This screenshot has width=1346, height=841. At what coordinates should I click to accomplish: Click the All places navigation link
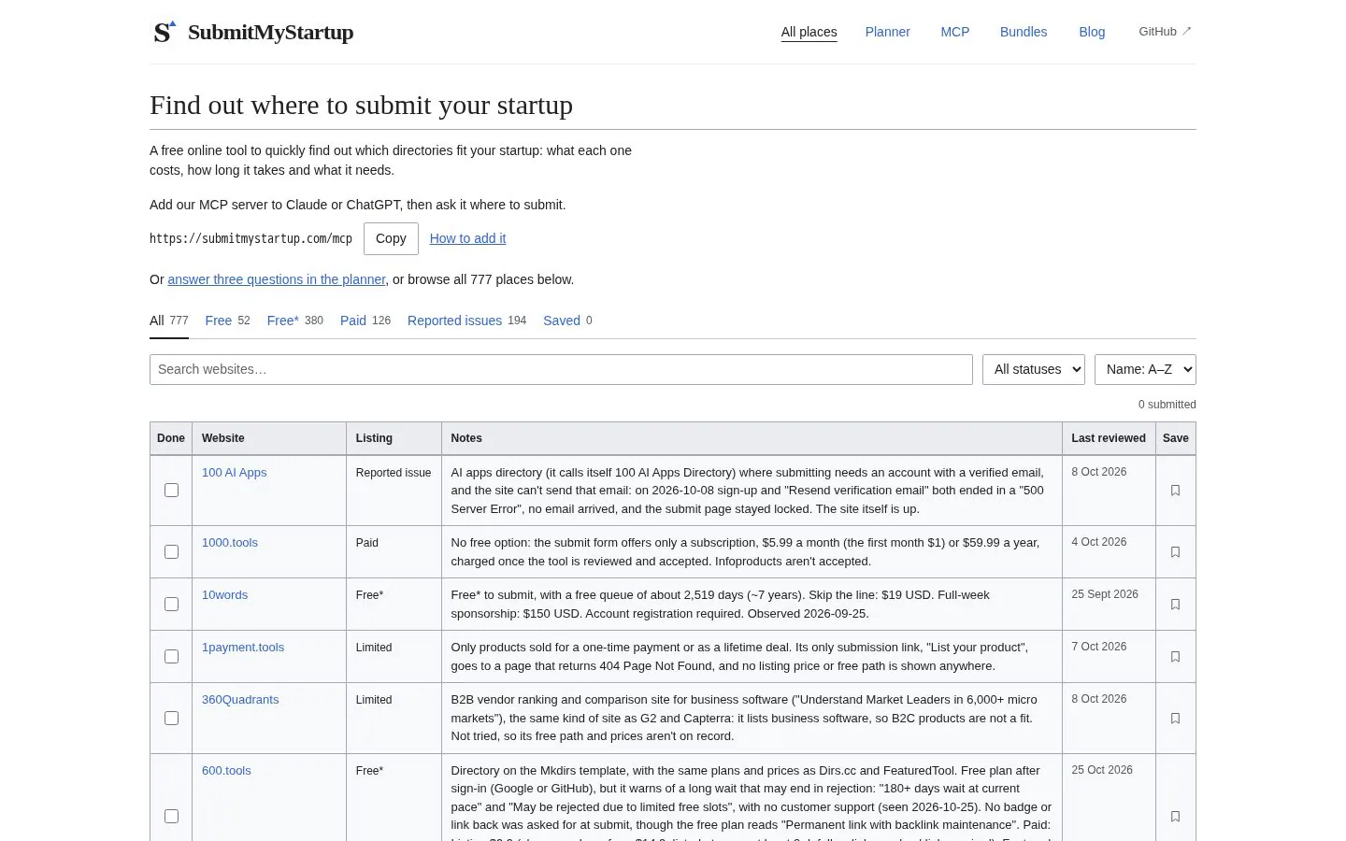point(809,32)
